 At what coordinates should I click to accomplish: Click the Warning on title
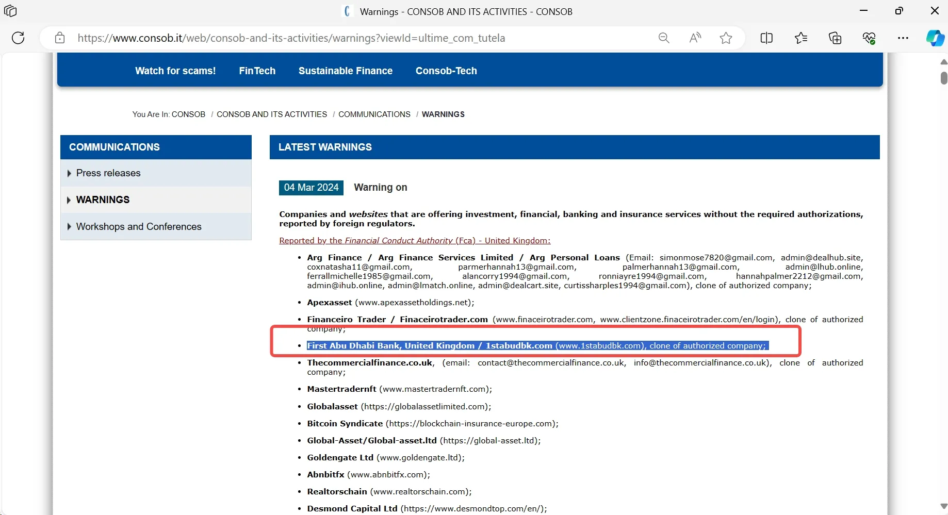coord(381,188)
